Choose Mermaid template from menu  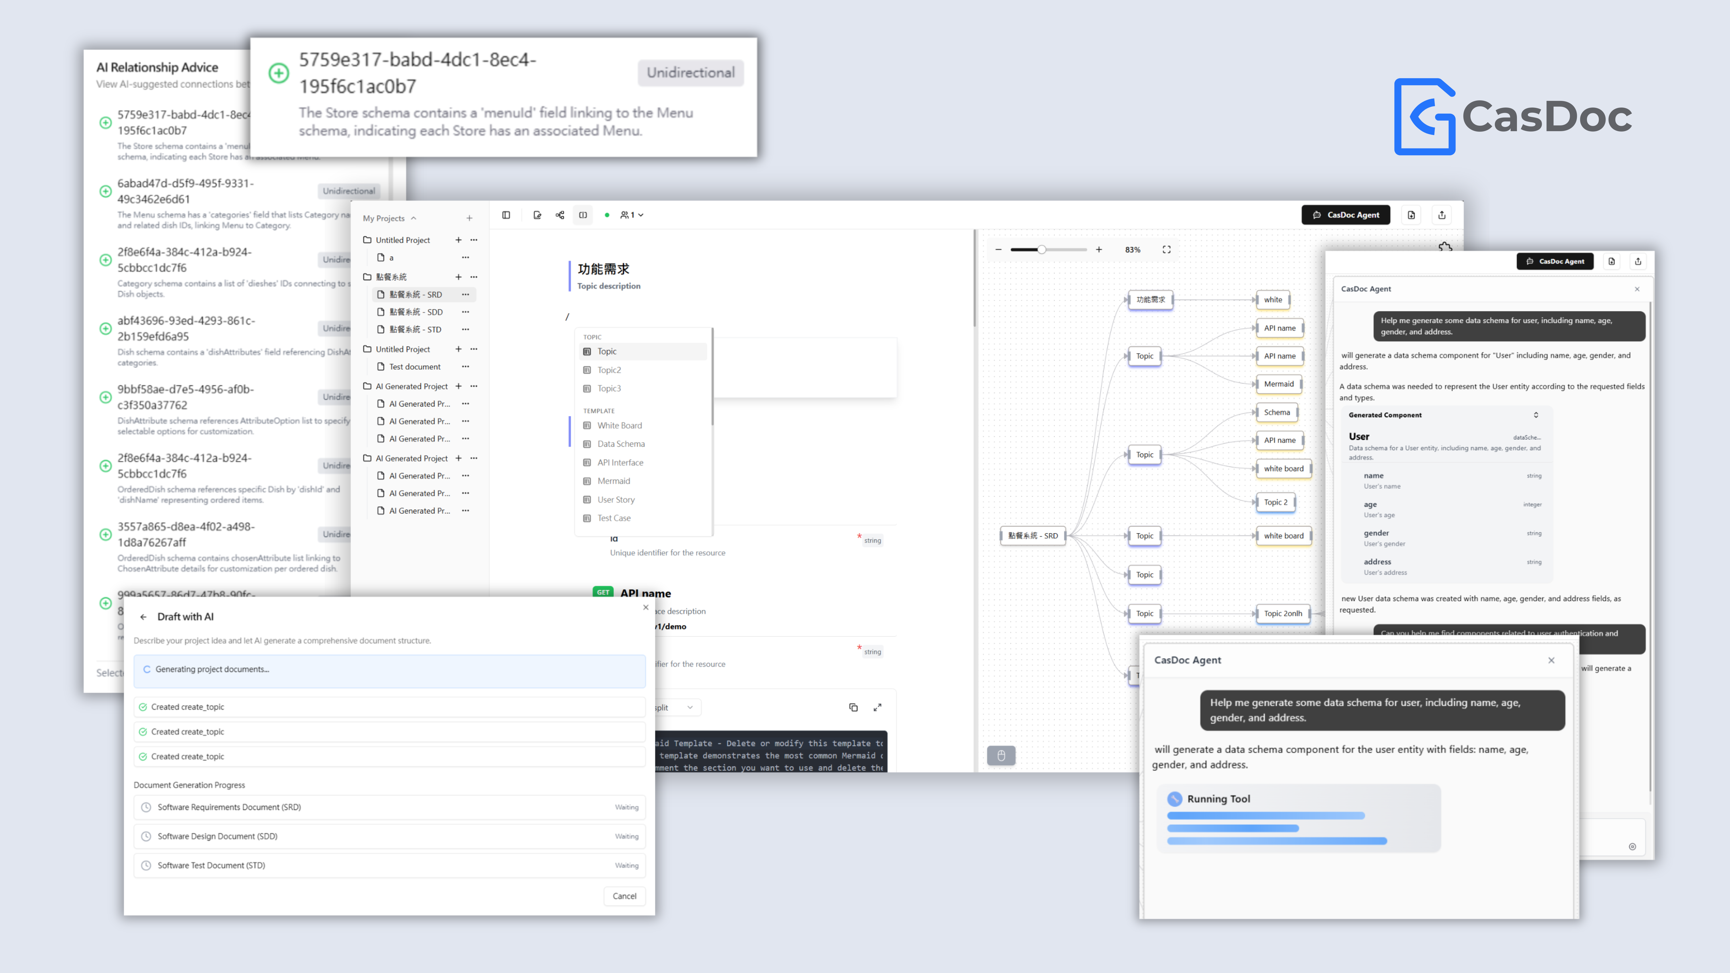(643, 481)
